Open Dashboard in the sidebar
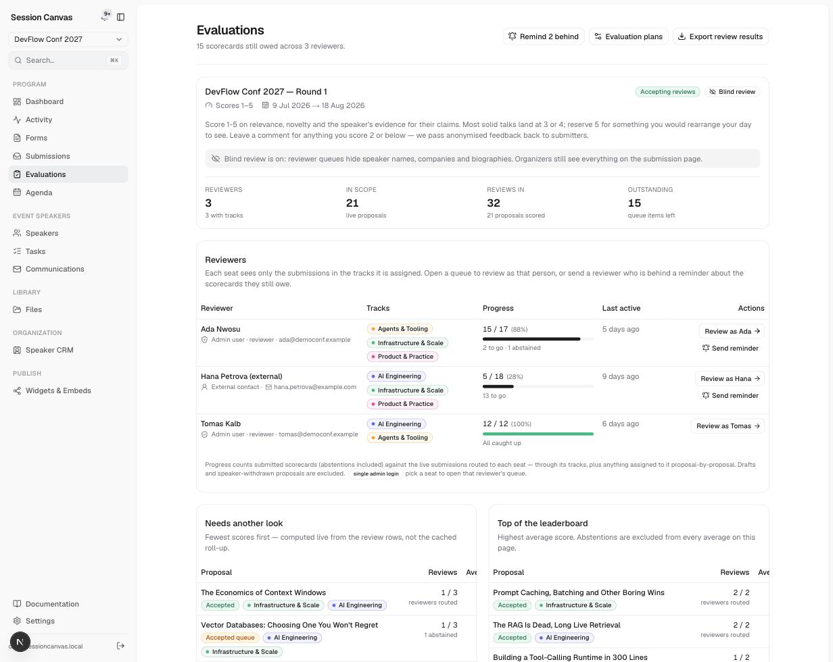 pos(68,101)
